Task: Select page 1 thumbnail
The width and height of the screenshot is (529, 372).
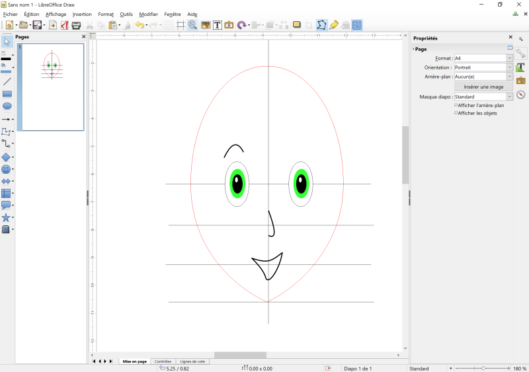Action: click(x=53, y=87)
